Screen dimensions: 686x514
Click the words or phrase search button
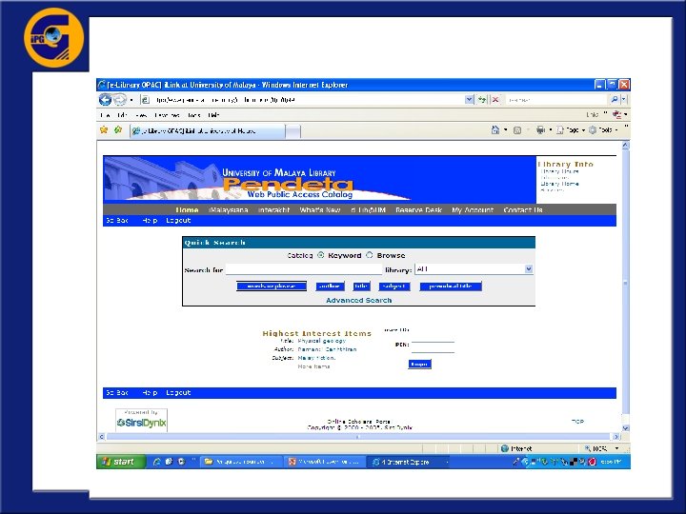point(272,287)
